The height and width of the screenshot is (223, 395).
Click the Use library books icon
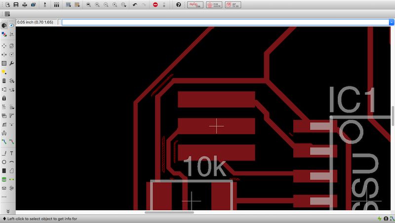coord(56,4)
